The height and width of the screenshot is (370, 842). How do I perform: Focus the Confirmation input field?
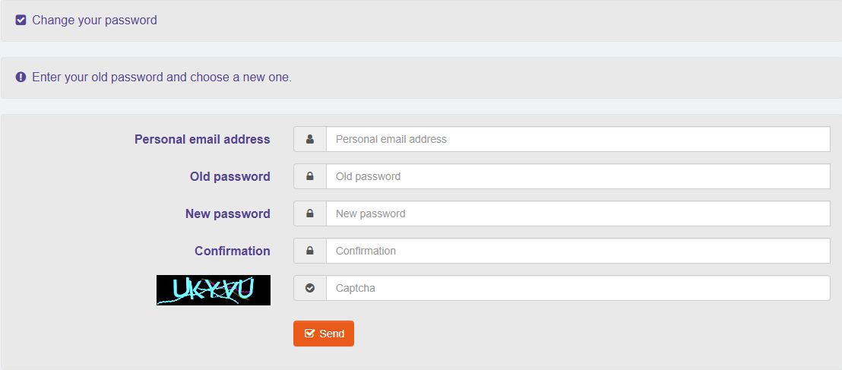pos(578,251)
